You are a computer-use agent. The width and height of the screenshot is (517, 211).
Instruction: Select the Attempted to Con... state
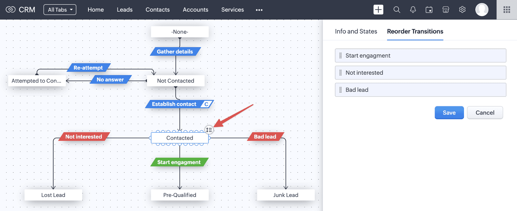(37, 81)
